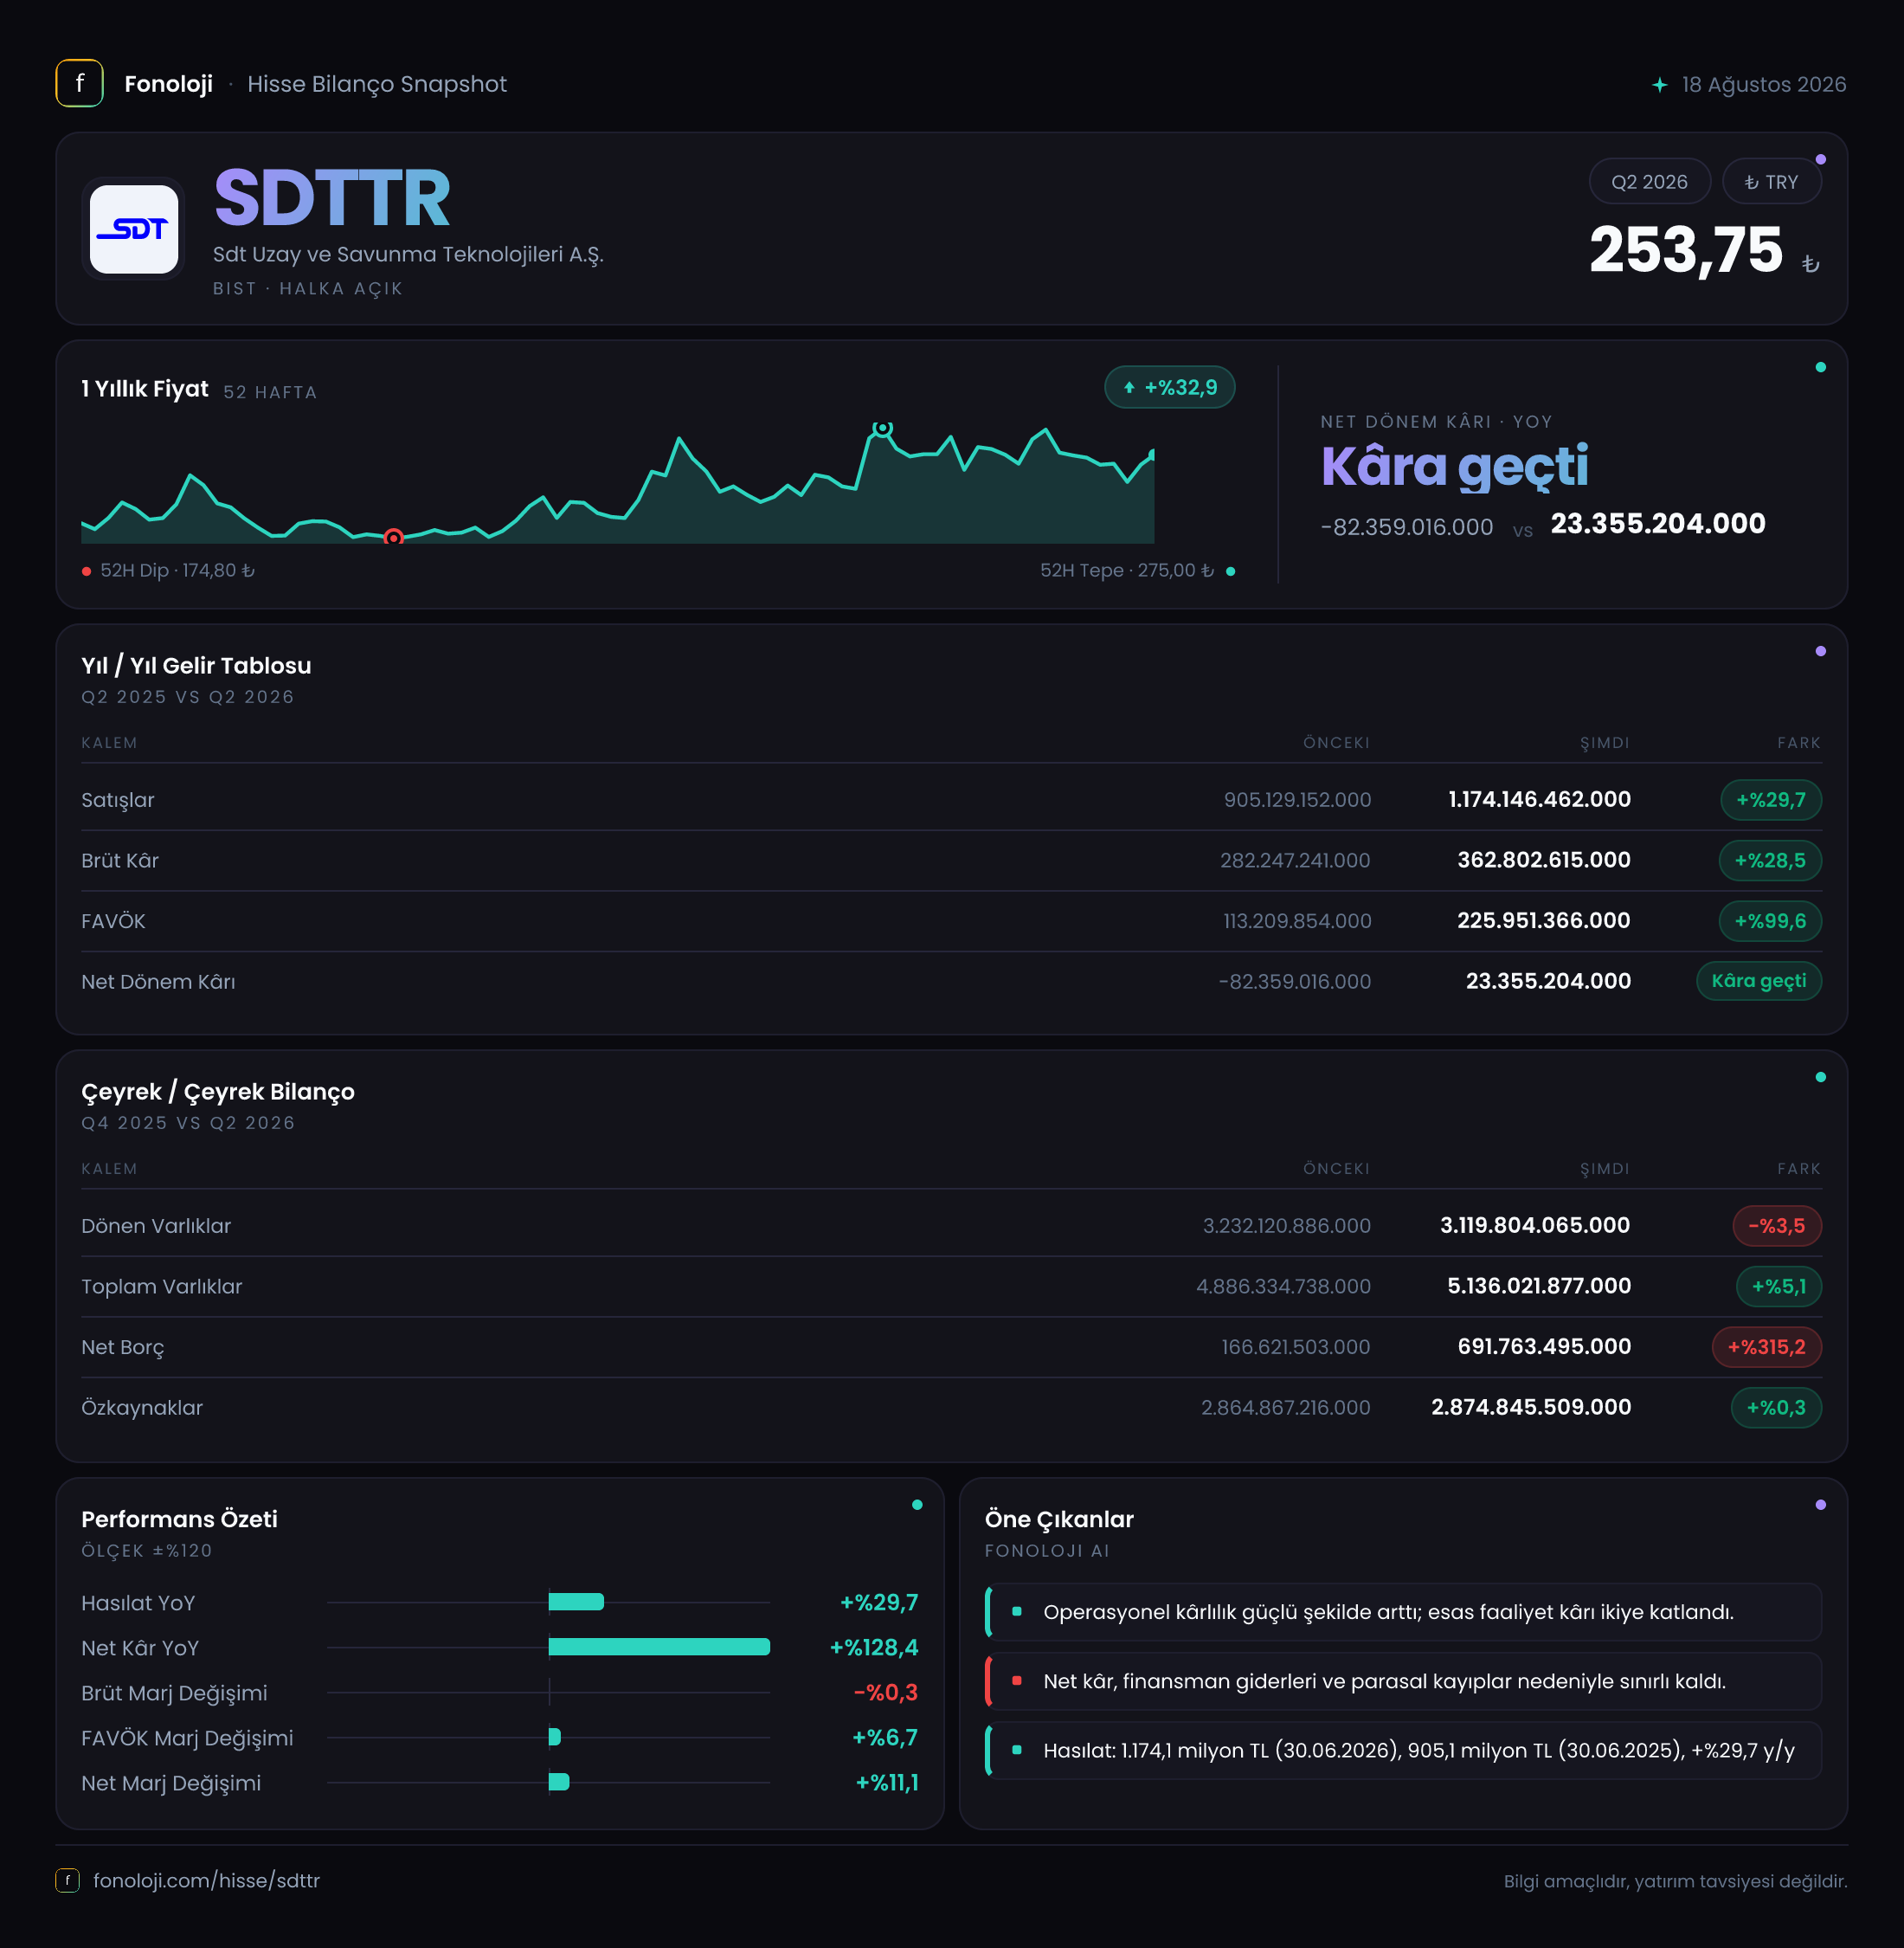The height and width of the screenshot is (1948, 1904).
Task: Click the 52-week low marker on chart
Action: 394,538
